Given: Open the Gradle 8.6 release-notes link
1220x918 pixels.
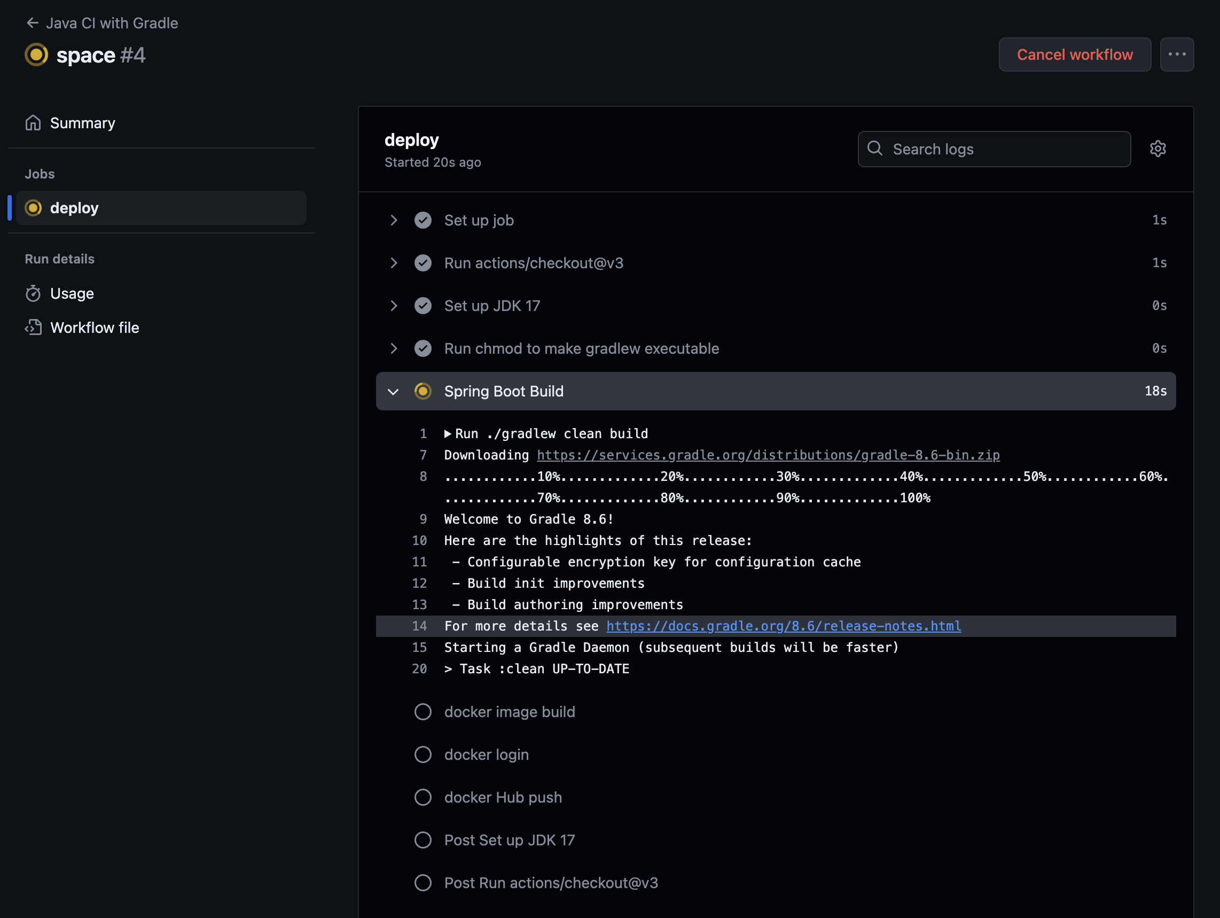Looking at the screenshot, I should pos(783,626).
